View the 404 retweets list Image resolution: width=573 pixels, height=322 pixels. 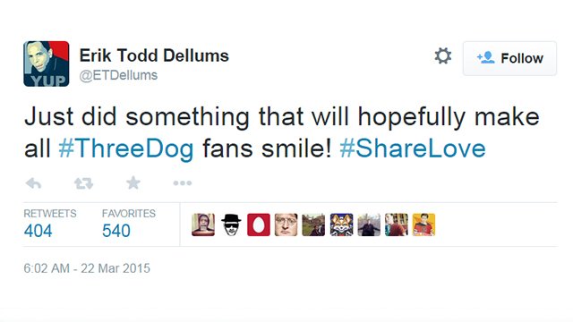click(x=38, y=231)
